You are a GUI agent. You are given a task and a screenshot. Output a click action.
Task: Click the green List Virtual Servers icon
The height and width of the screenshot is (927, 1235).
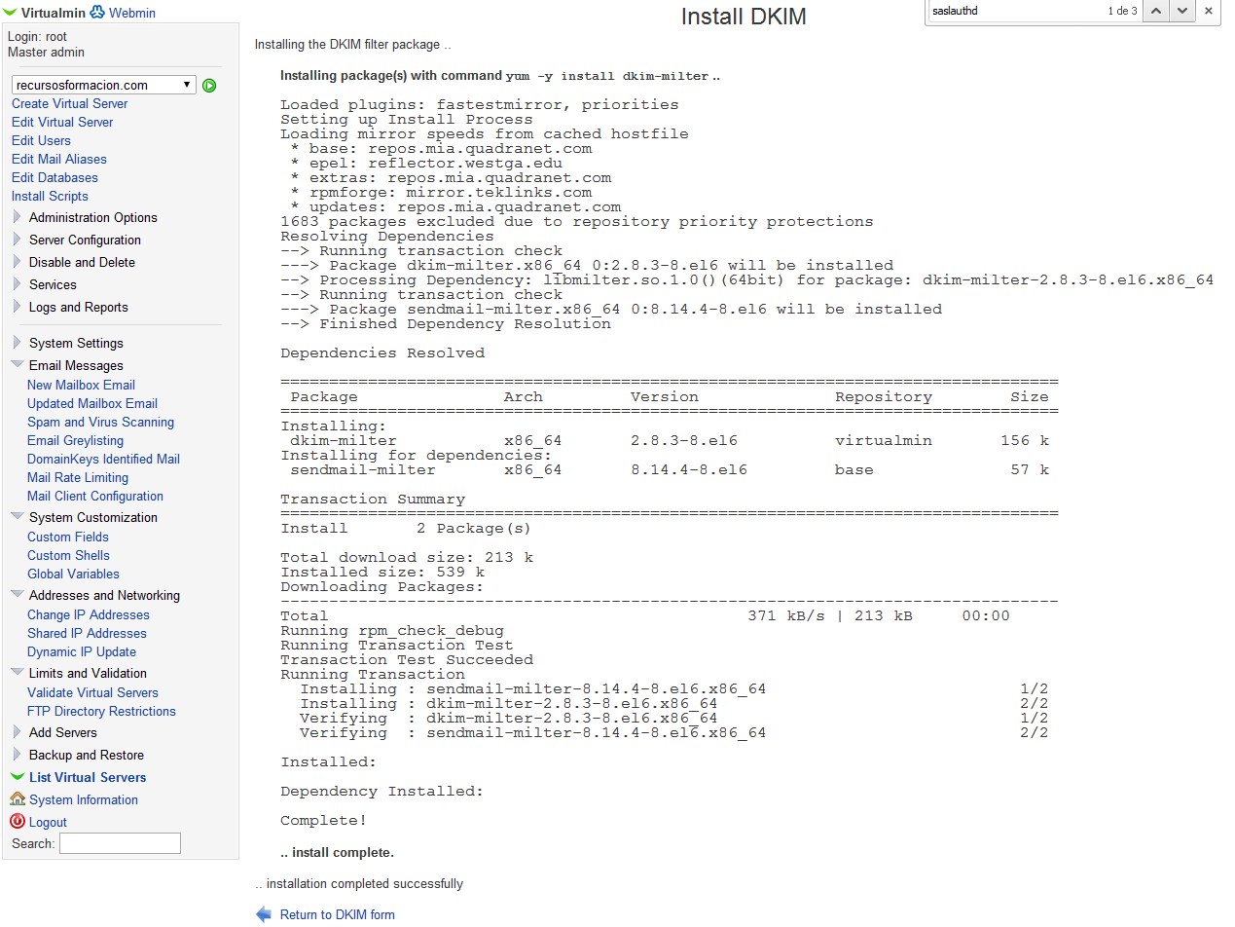pos(18,777)
